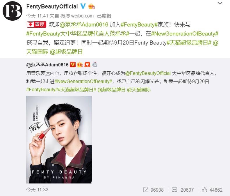Click the crown membership badge beside FentyBeautyOfficial

tap(91, 6)
